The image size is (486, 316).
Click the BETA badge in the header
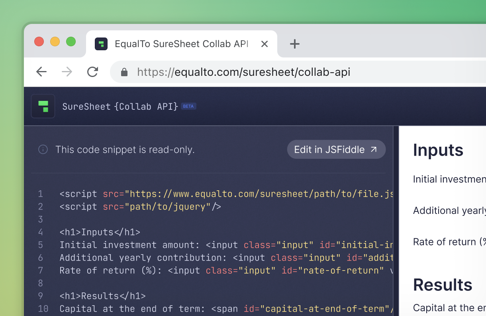(x=188, y=106)
